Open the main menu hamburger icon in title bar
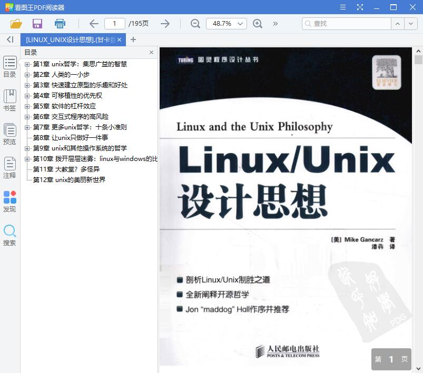Screen dimensions: 423x373 point(343,7)
